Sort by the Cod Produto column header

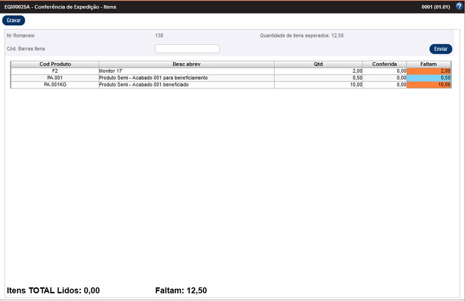[55, 64]
